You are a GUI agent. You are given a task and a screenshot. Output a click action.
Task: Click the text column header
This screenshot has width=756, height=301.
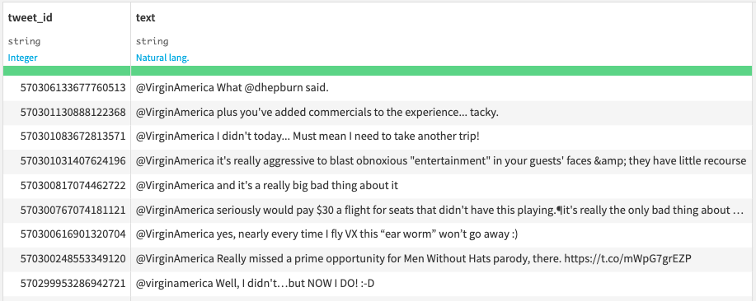146,18
